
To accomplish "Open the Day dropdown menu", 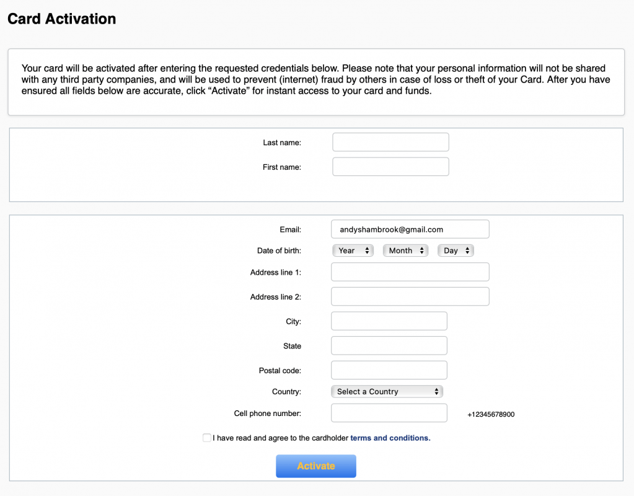I will coord(456,250).
